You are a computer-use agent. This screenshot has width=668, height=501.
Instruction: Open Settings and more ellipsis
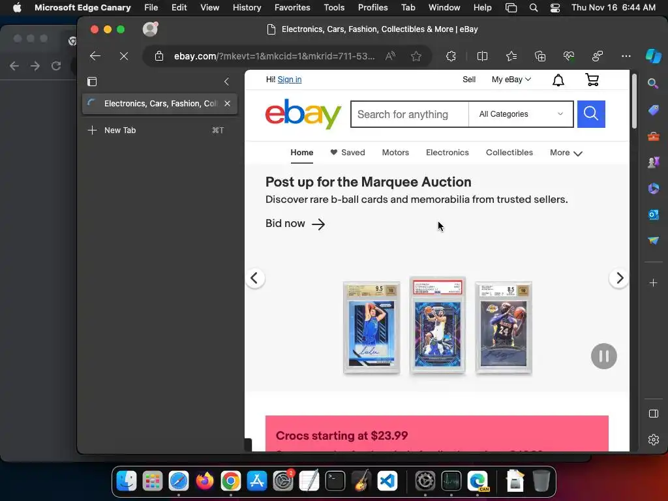626,56
